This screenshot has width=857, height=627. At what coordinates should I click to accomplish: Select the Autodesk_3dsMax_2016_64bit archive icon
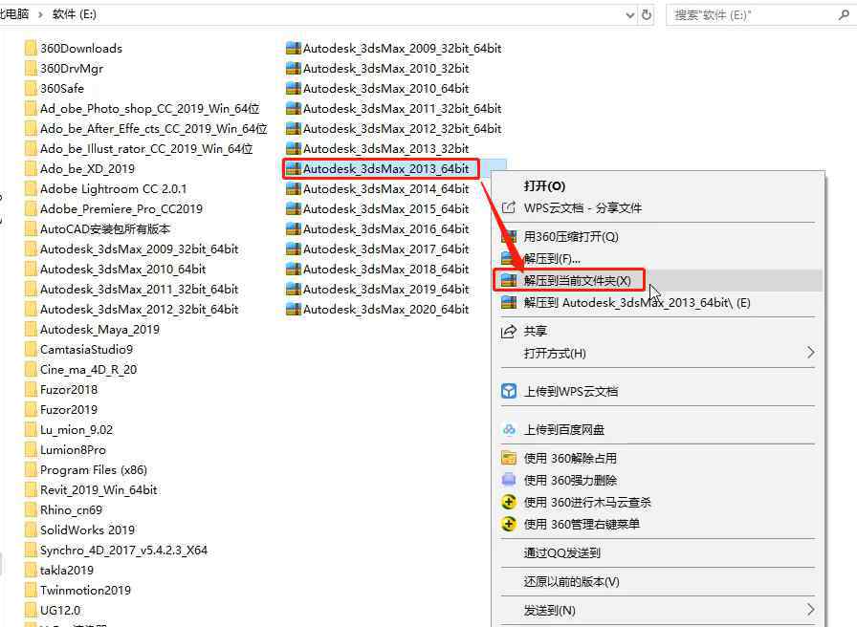click(294, 228)
